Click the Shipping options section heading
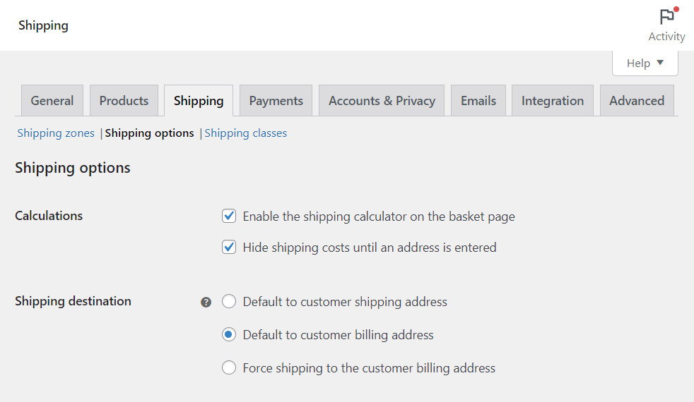 (73, 168)
